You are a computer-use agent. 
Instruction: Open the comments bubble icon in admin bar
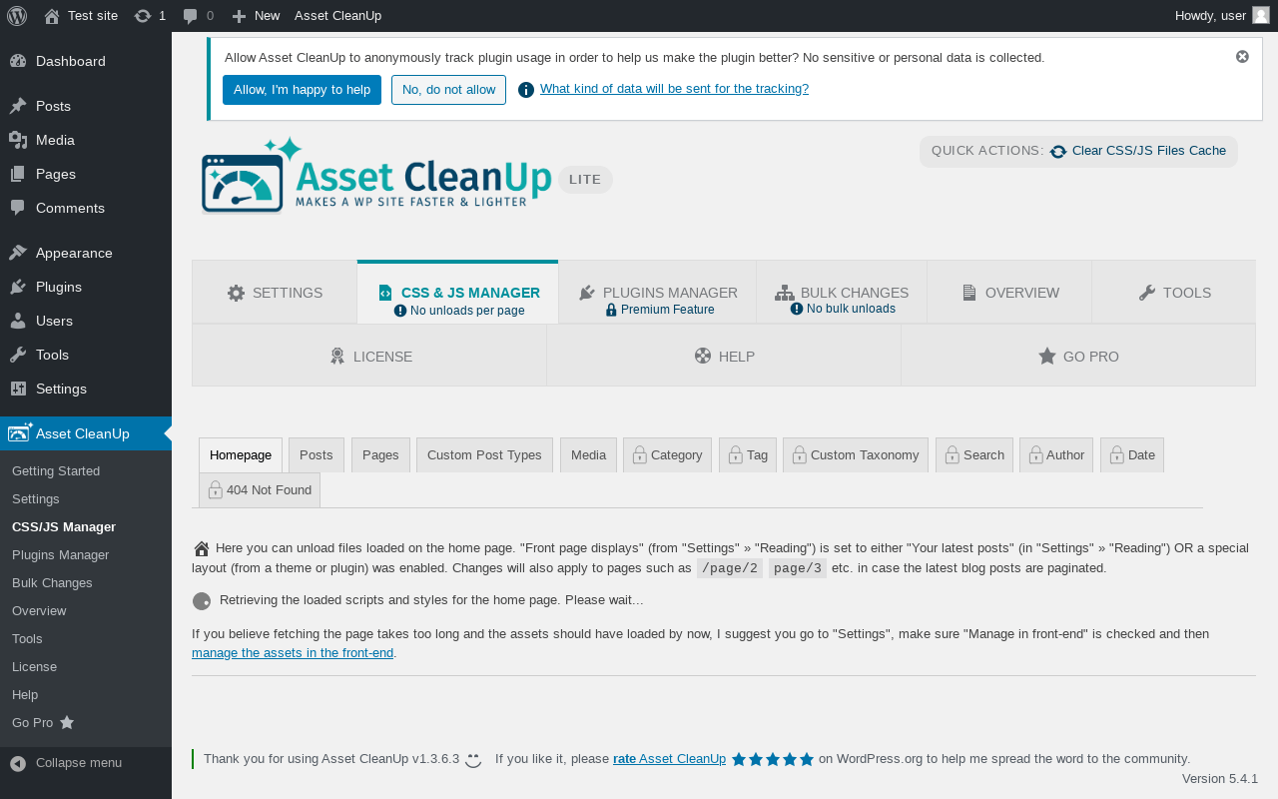tap(191, 17)
